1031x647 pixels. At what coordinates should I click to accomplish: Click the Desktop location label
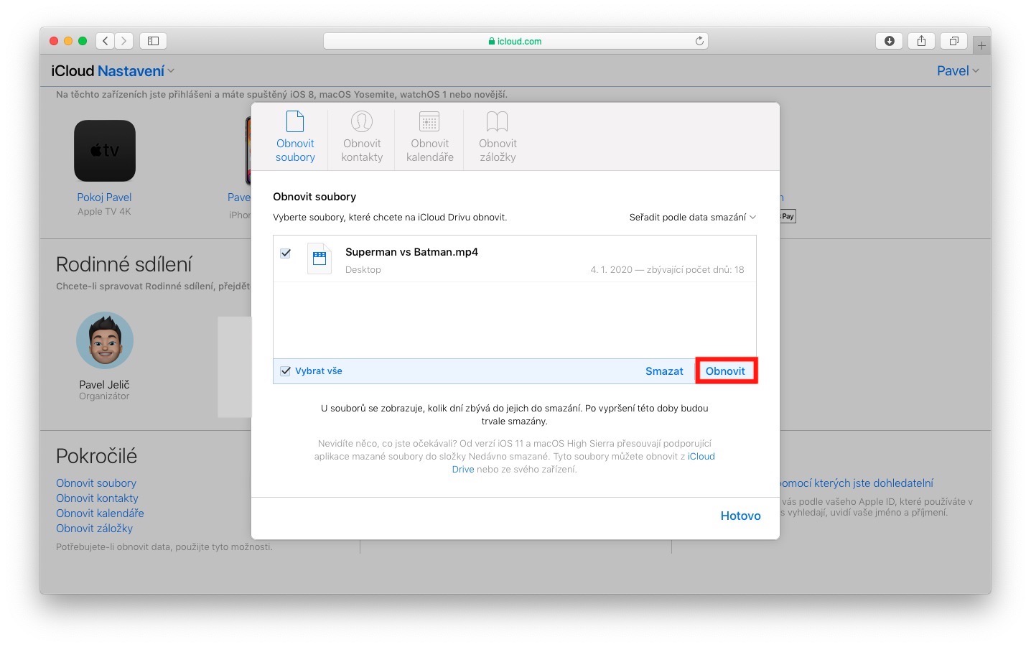(363, 270)
